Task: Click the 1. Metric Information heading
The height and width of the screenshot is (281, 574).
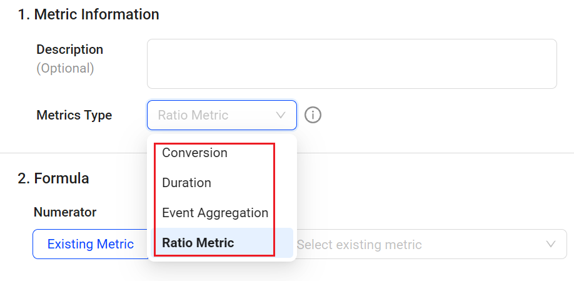Action: [88, 14]
